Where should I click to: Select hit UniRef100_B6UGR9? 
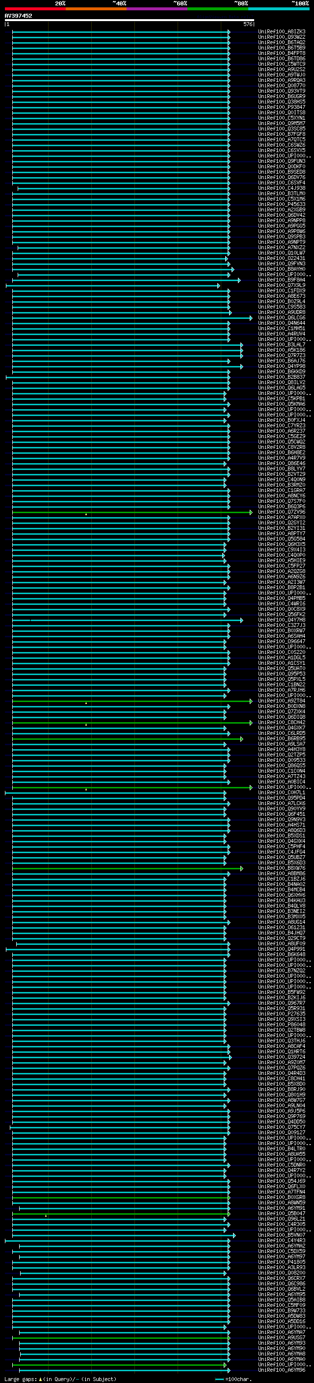coord(281,96)
